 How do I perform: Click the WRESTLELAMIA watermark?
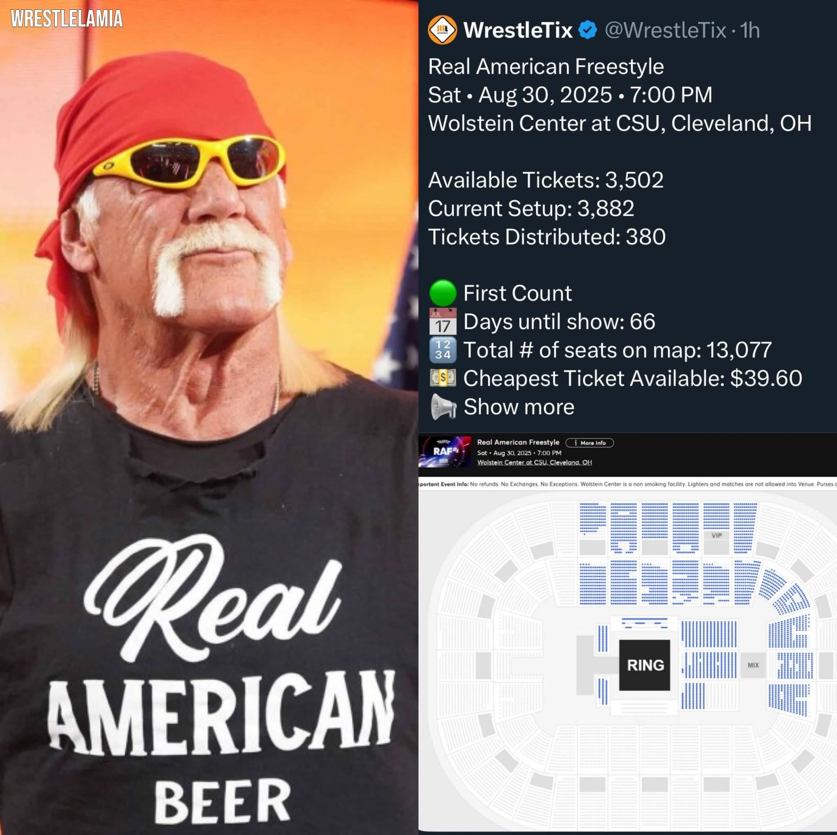coord(67,19)
